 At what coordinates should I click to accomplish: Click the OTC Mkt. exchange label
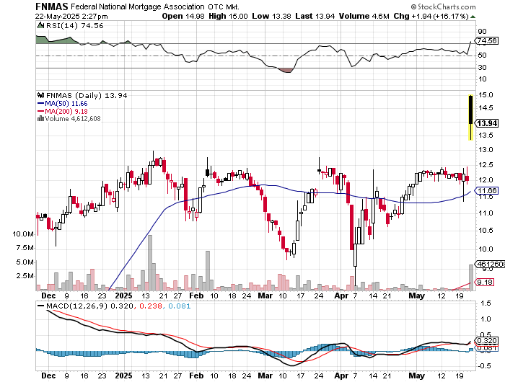224,6
